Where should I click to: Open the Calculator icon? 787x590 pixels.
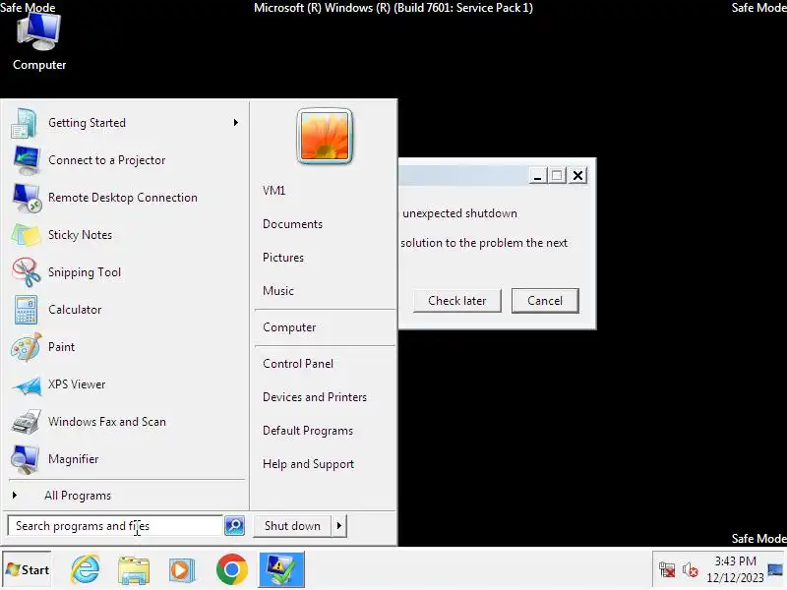(26, 310)
